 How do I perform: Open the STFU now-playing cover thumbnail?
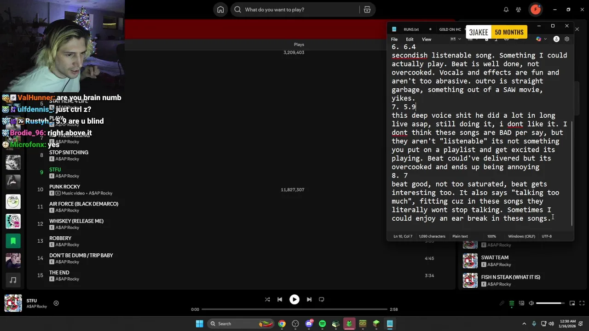(x=13, y=303)
